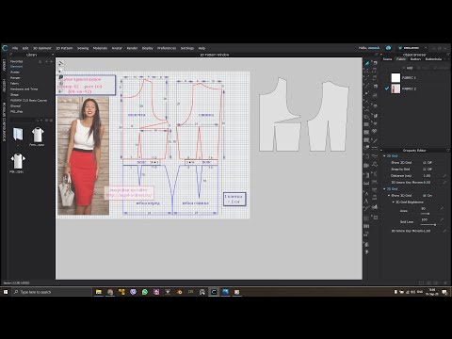Screen dimensions: 452x339
Task: Select Hardware and Trims in the Library
Action: click(x=24, y=89)
